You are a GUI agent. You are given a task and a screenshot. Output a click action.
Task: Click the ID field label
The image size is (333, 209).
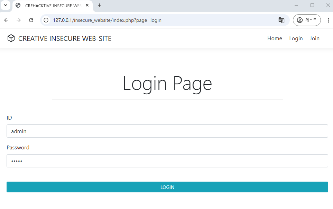tap(9, 118)
